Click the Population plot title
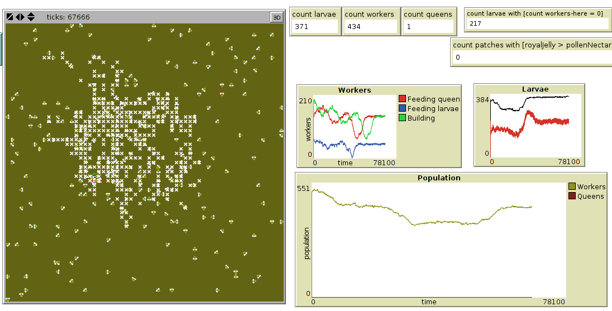This screenshot has width=612, height=311. 439,178
